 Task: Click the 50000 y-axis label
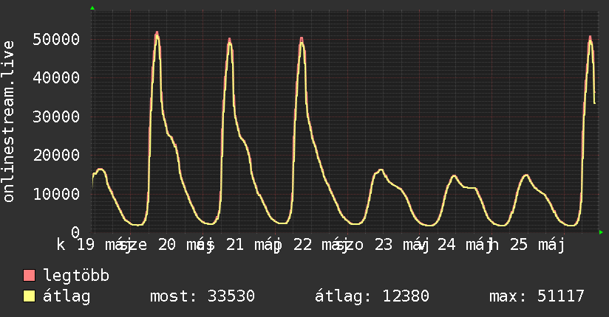click(x=56, y=39)
